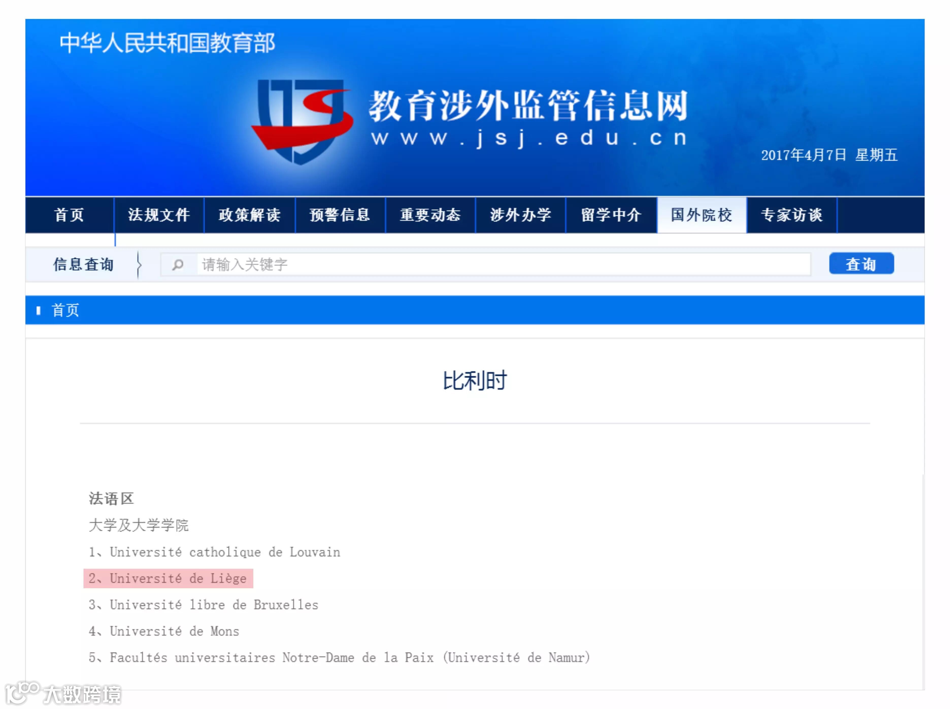Open the 涉外办学 menu item
The height and width of the screenshot is (709, 950).
click(520, 215)
